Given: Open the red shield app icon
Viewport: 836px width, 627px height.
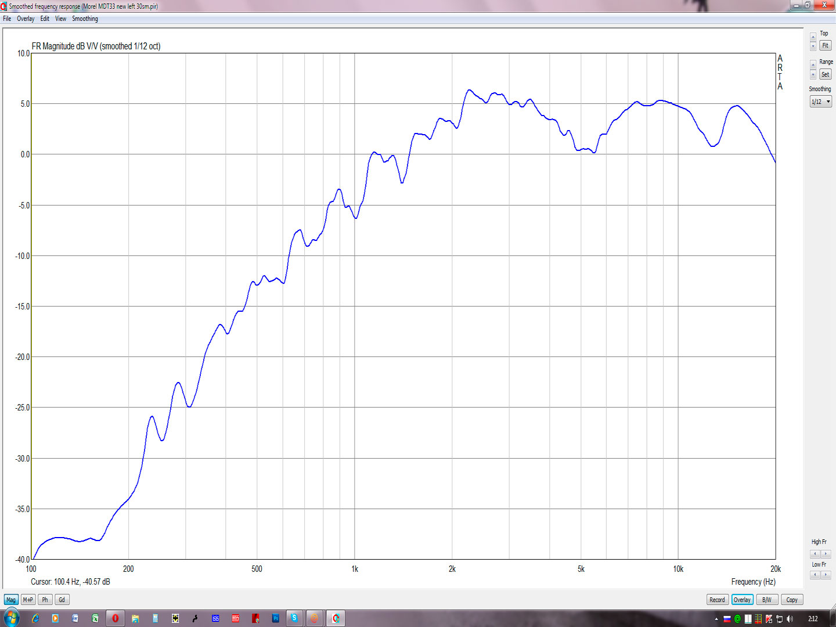Looking at the screenshot, I should [x=255, y=618].
